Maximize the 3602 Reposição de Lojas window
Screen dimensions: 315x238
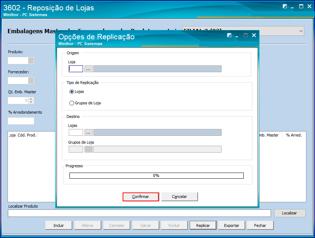[301, 6]
